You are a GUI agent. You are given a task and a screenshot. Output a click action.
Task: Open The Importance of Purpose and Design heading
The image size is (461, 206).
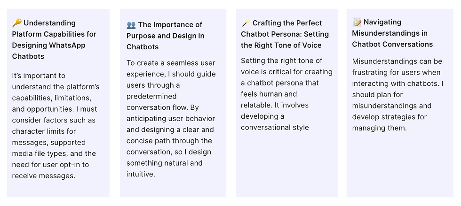[x=165, y=36]
